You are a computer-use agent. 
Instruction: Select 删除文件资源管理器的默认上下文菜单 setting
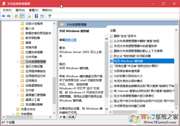click(138, 51)
